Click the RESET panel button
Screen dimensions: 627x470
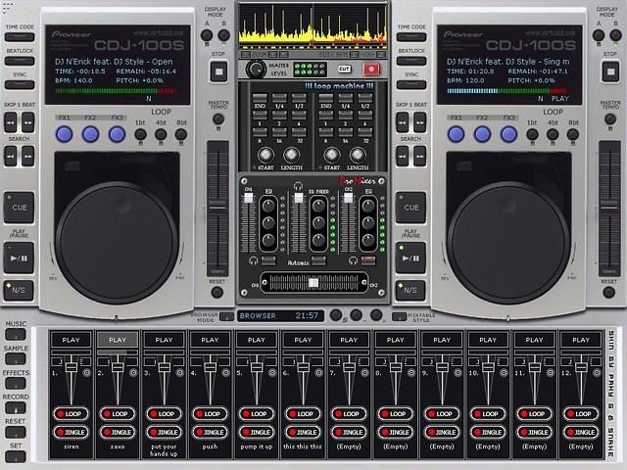pyautogui.click(x=16, y=432)
